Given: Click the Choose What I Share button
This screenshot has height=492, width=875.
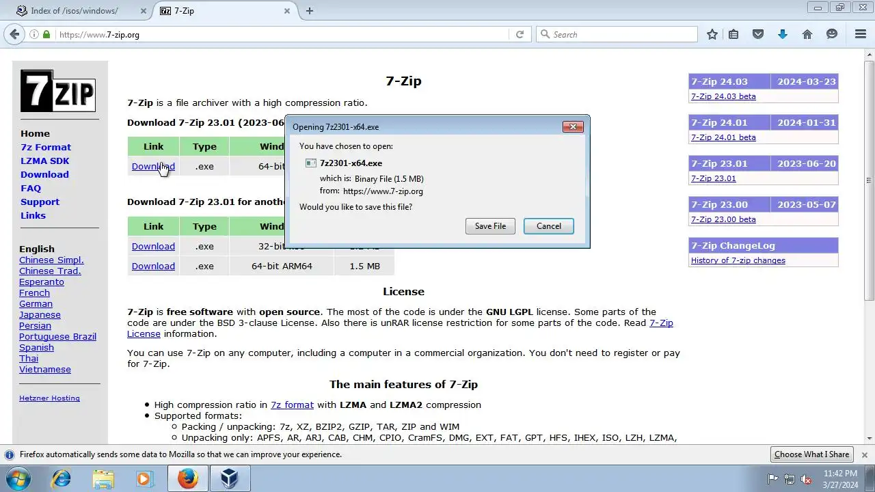Looking at the screenshot, I should point(811,454).
